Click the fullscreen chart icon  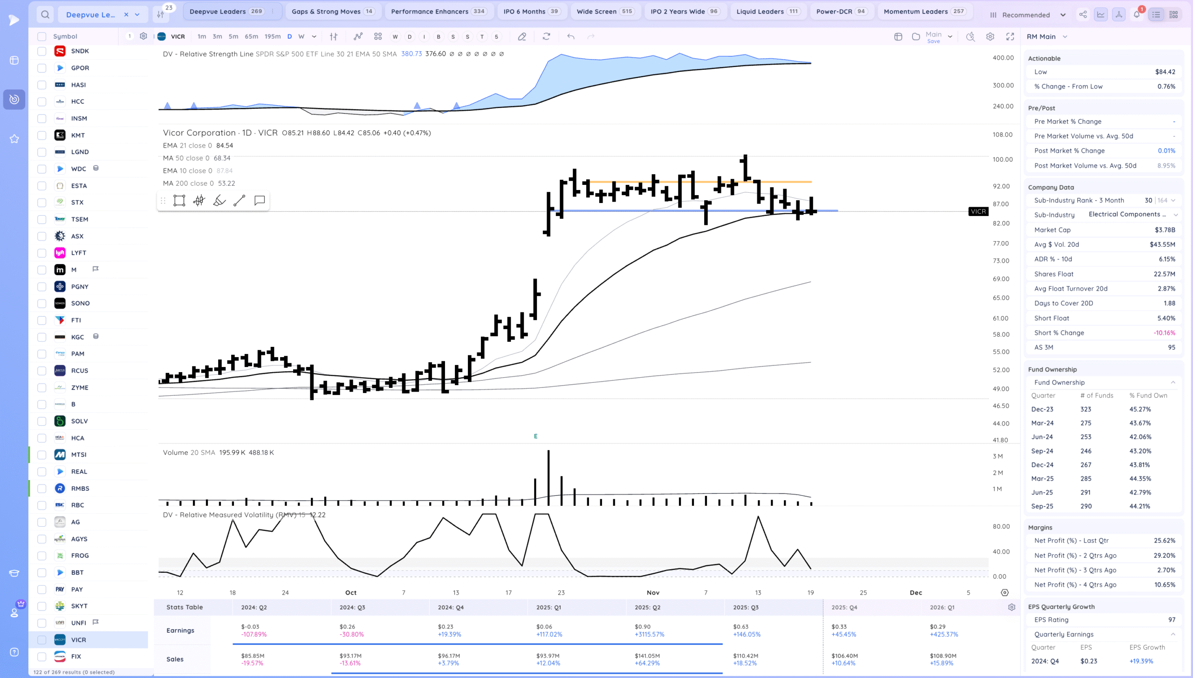point(1010,36)
